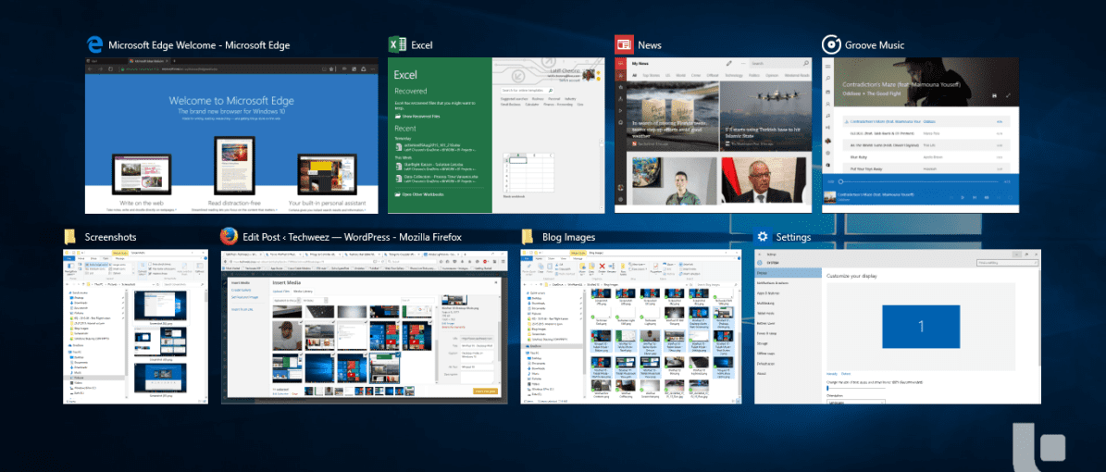Image resolution: width=1106 pixels, height=472 pixels.
Task: Click the Search box in the News app
Action: tap(779, 64)
